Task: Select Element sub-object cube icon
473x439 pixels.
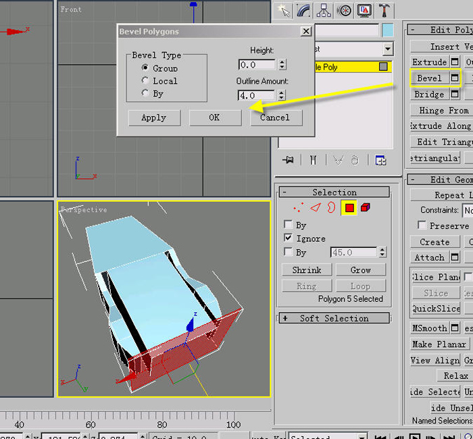Action: pyautogui.click(x=366, y=207)
